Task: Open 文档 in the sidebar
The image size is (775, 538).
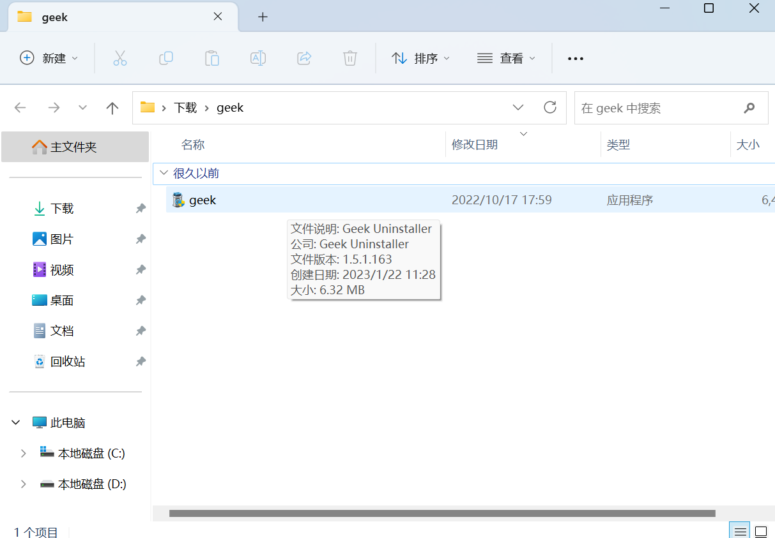Action: 62,331
